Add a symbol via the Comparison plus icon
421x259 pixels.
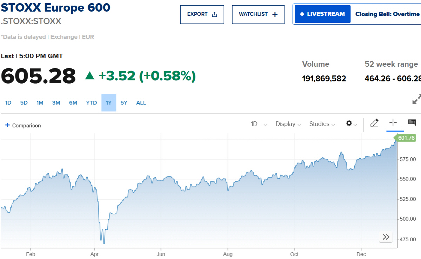[7, 125]
